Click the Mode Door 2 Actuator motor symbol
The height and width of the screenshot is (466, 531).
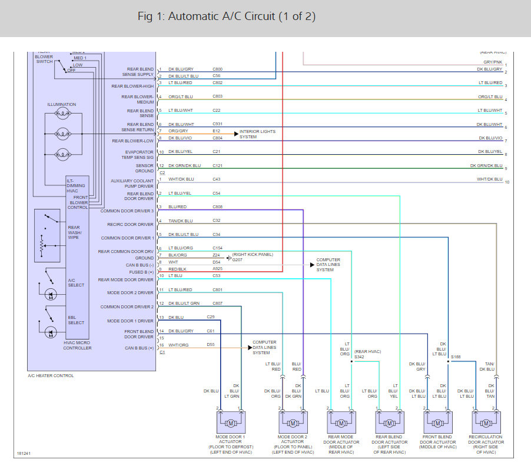(x=293, y=422)
